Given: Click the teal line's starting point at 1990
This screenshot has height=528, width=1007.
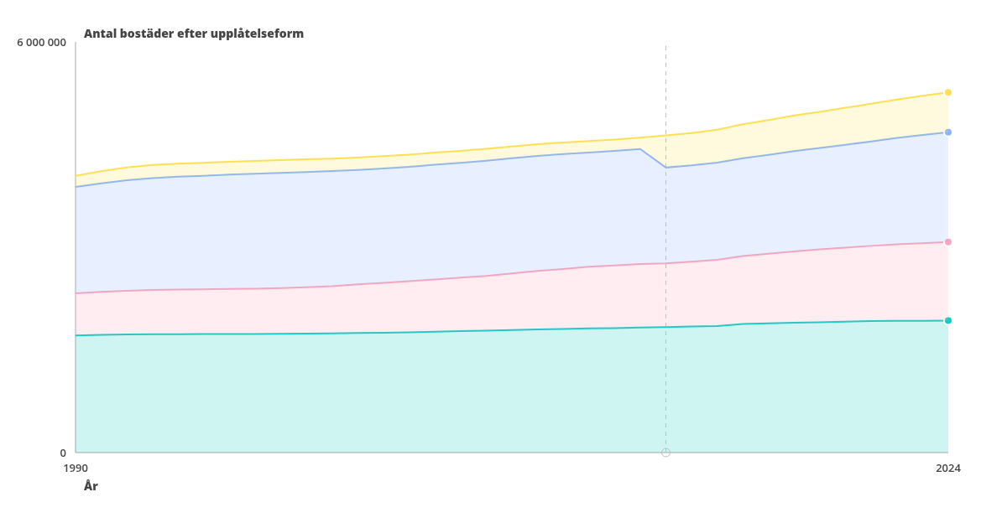Looking at the screenshot, I should coord(76,335).
